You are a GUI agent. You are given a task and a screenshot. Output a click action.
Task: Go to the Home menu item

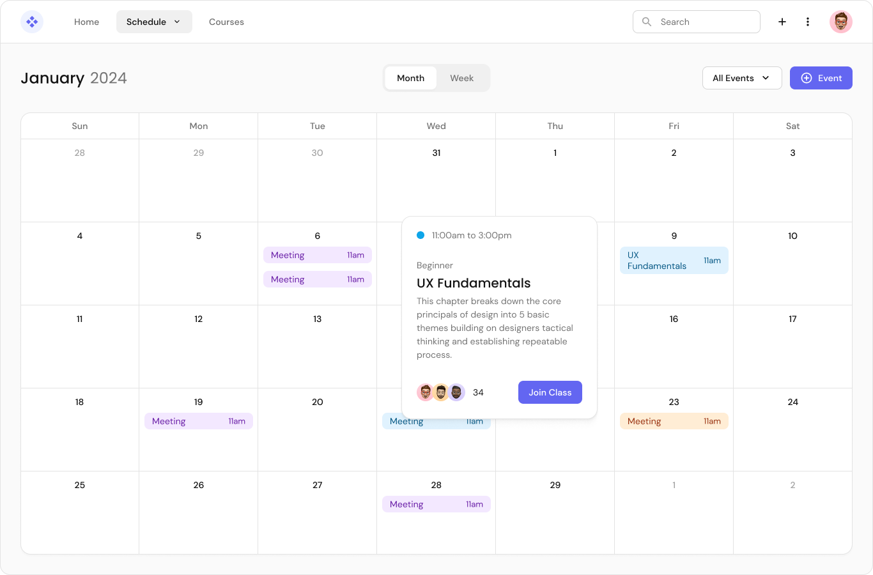click(86, 21)
